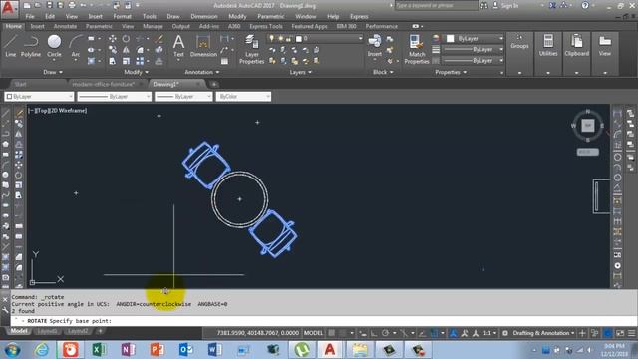The height and width of the screenshot is (359, 638).
Task: Expand the Annotation panel
Action: point(201,72)
